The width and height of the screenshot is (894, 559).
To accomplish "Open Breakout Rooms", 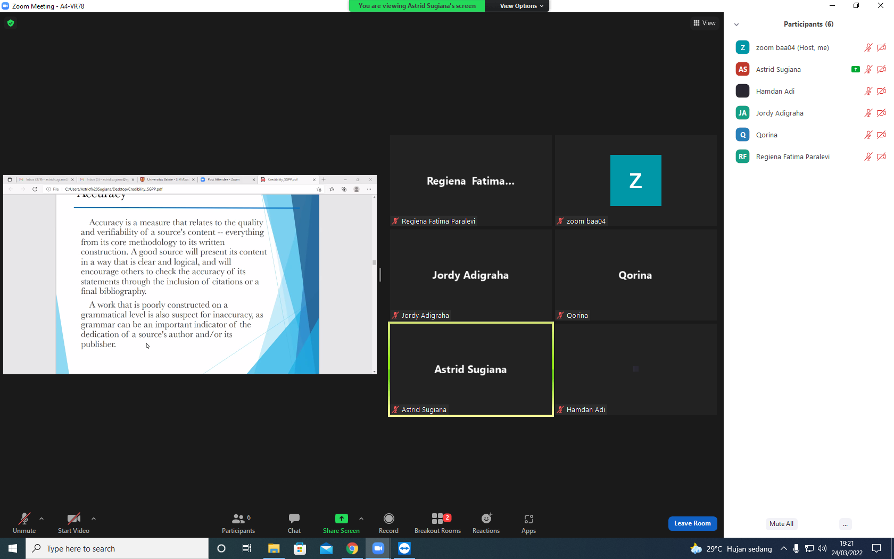I will (437, 523).
